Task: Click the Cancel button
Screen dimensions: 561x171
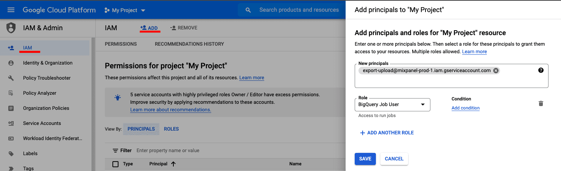Action: click(x=394, y=159)
